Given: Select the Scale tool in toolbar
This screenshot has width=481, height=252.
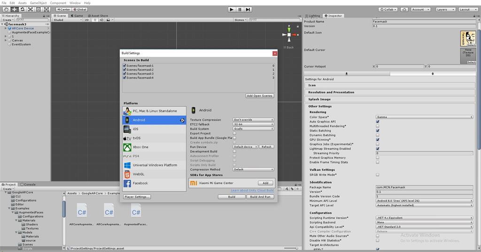Looking at the screenshot, I should click(x=31, y=9).
